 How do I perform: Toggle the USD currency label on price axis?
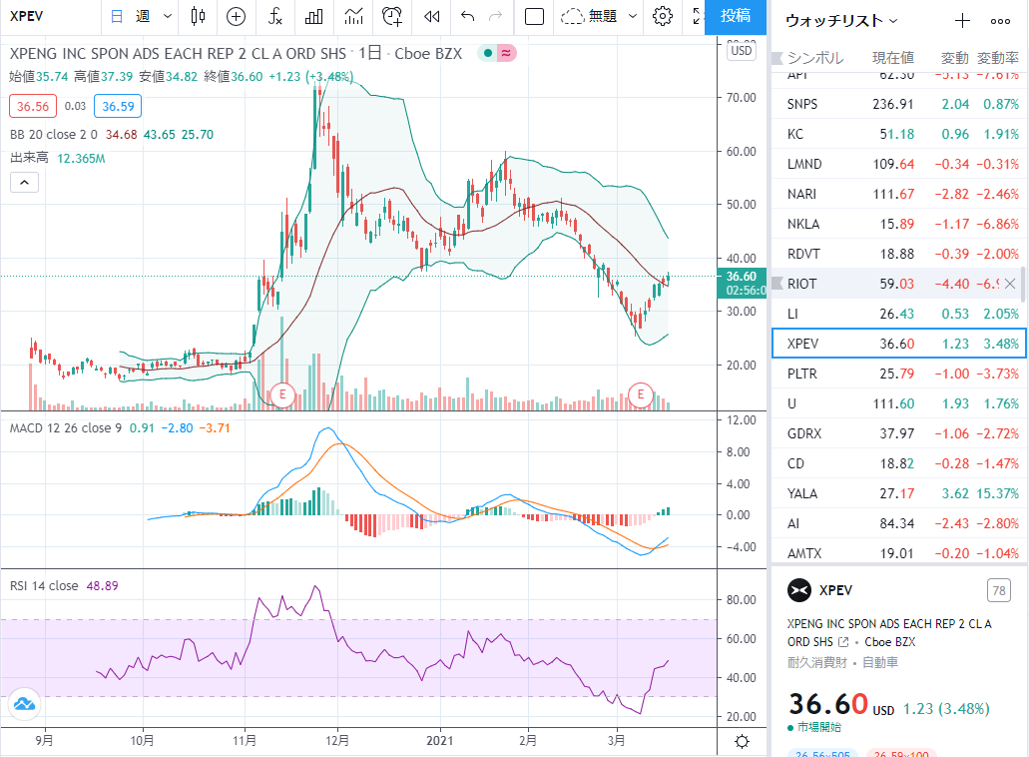tap(742, 51)
